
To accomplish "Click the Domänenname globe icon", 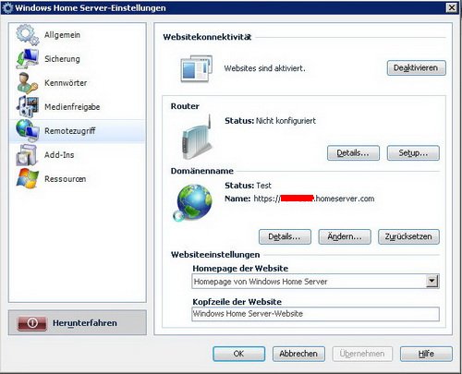I will click(x=193, y=203).
